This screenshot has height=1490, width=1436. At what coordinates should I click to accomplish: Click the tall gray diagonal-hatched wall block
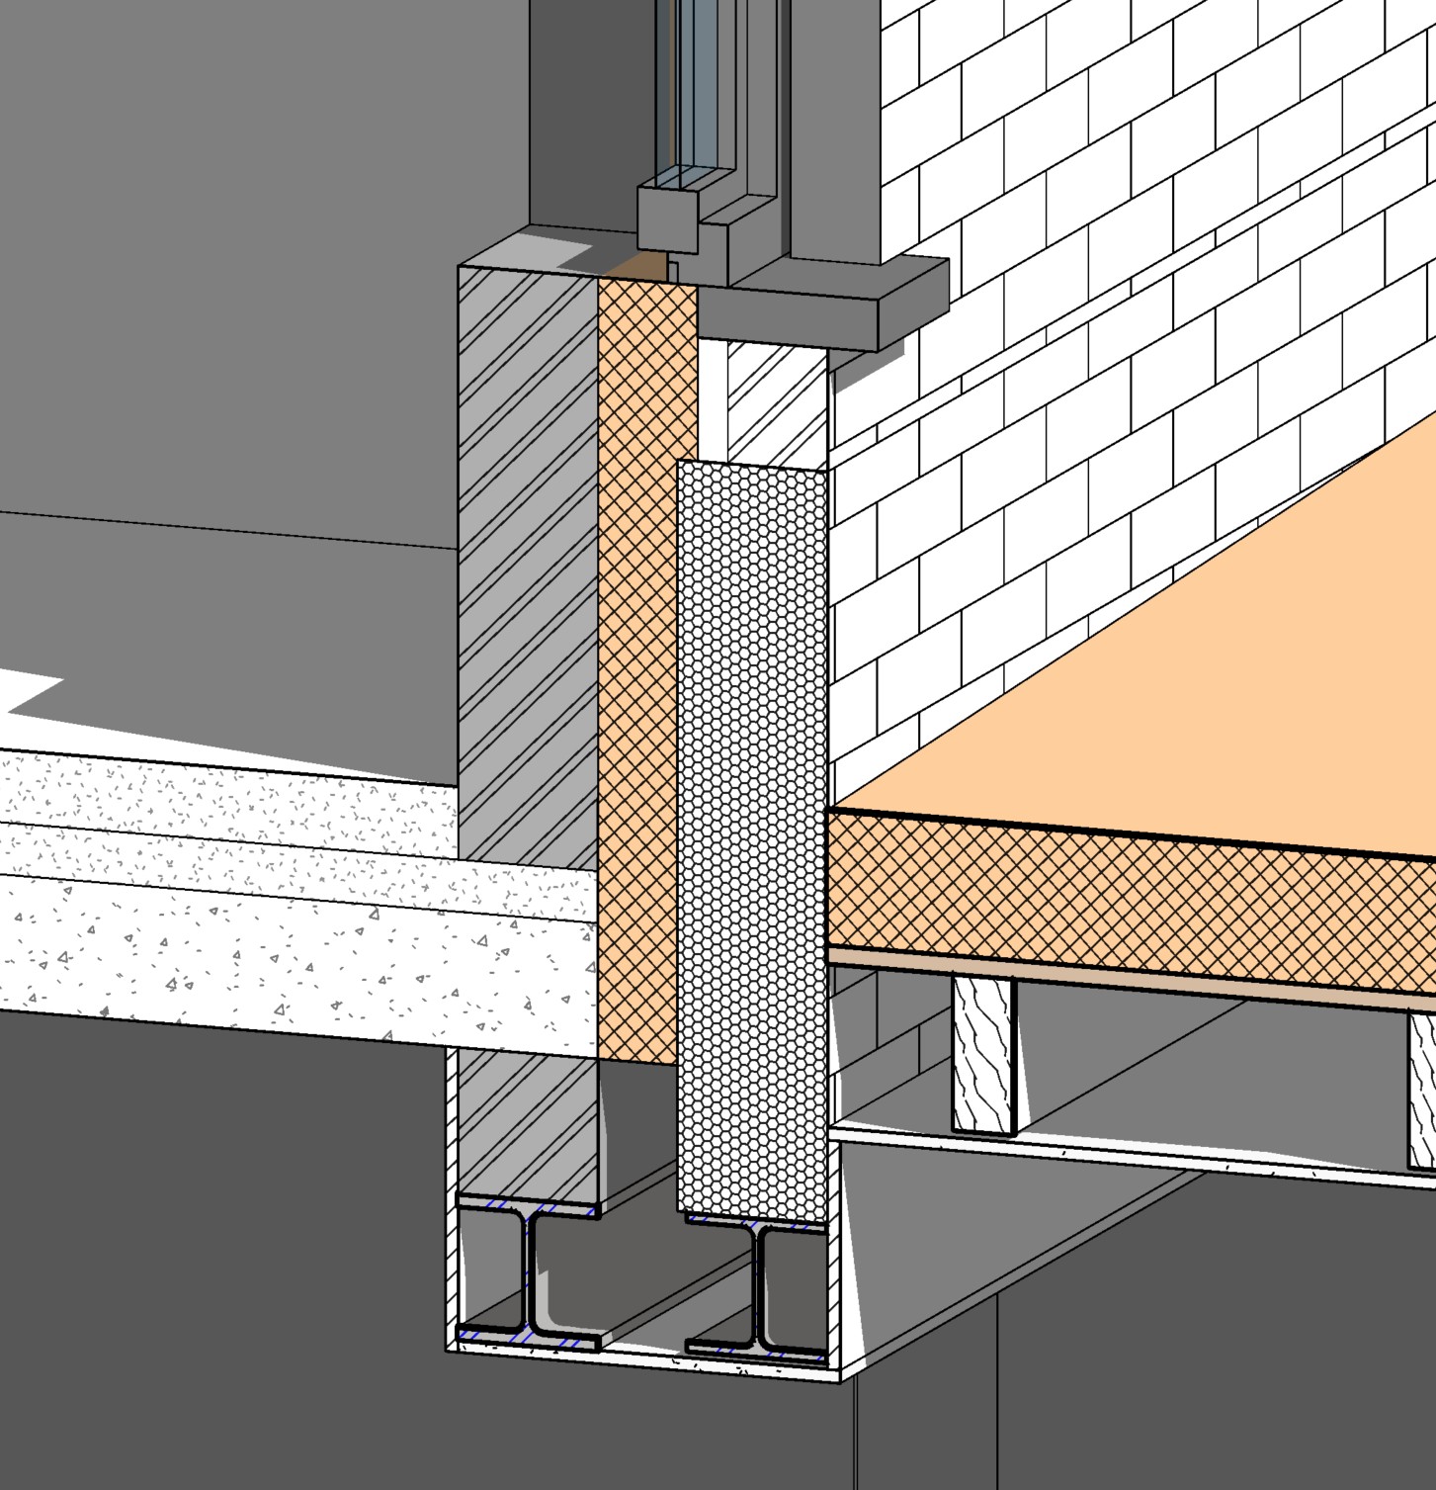(x=526, y=593)
